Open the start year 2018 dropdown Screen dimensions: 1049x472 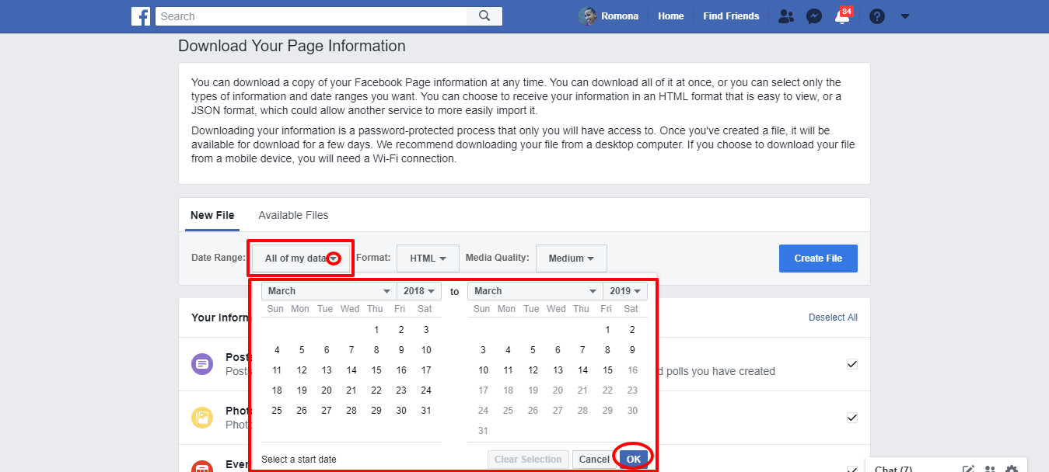pos(419,291)
